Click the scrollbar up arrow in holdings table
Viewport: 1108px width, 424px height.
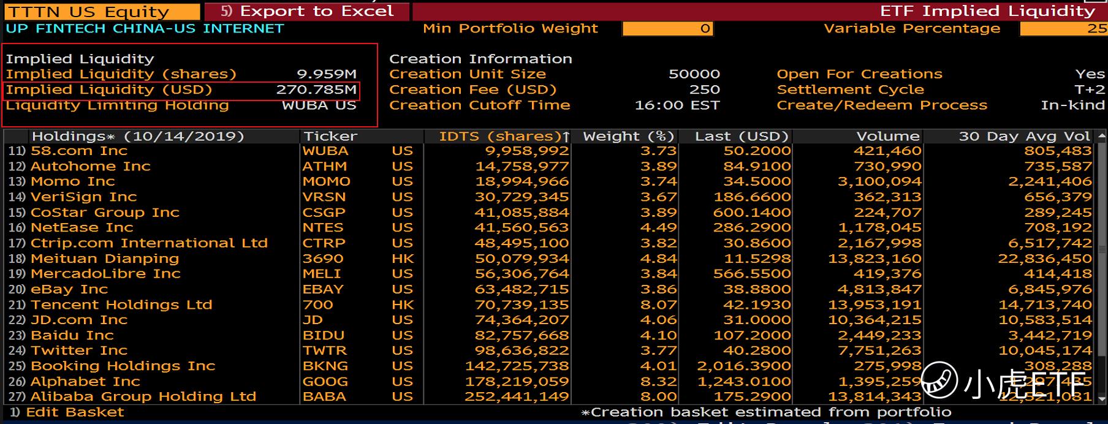tap(1101, 135)
